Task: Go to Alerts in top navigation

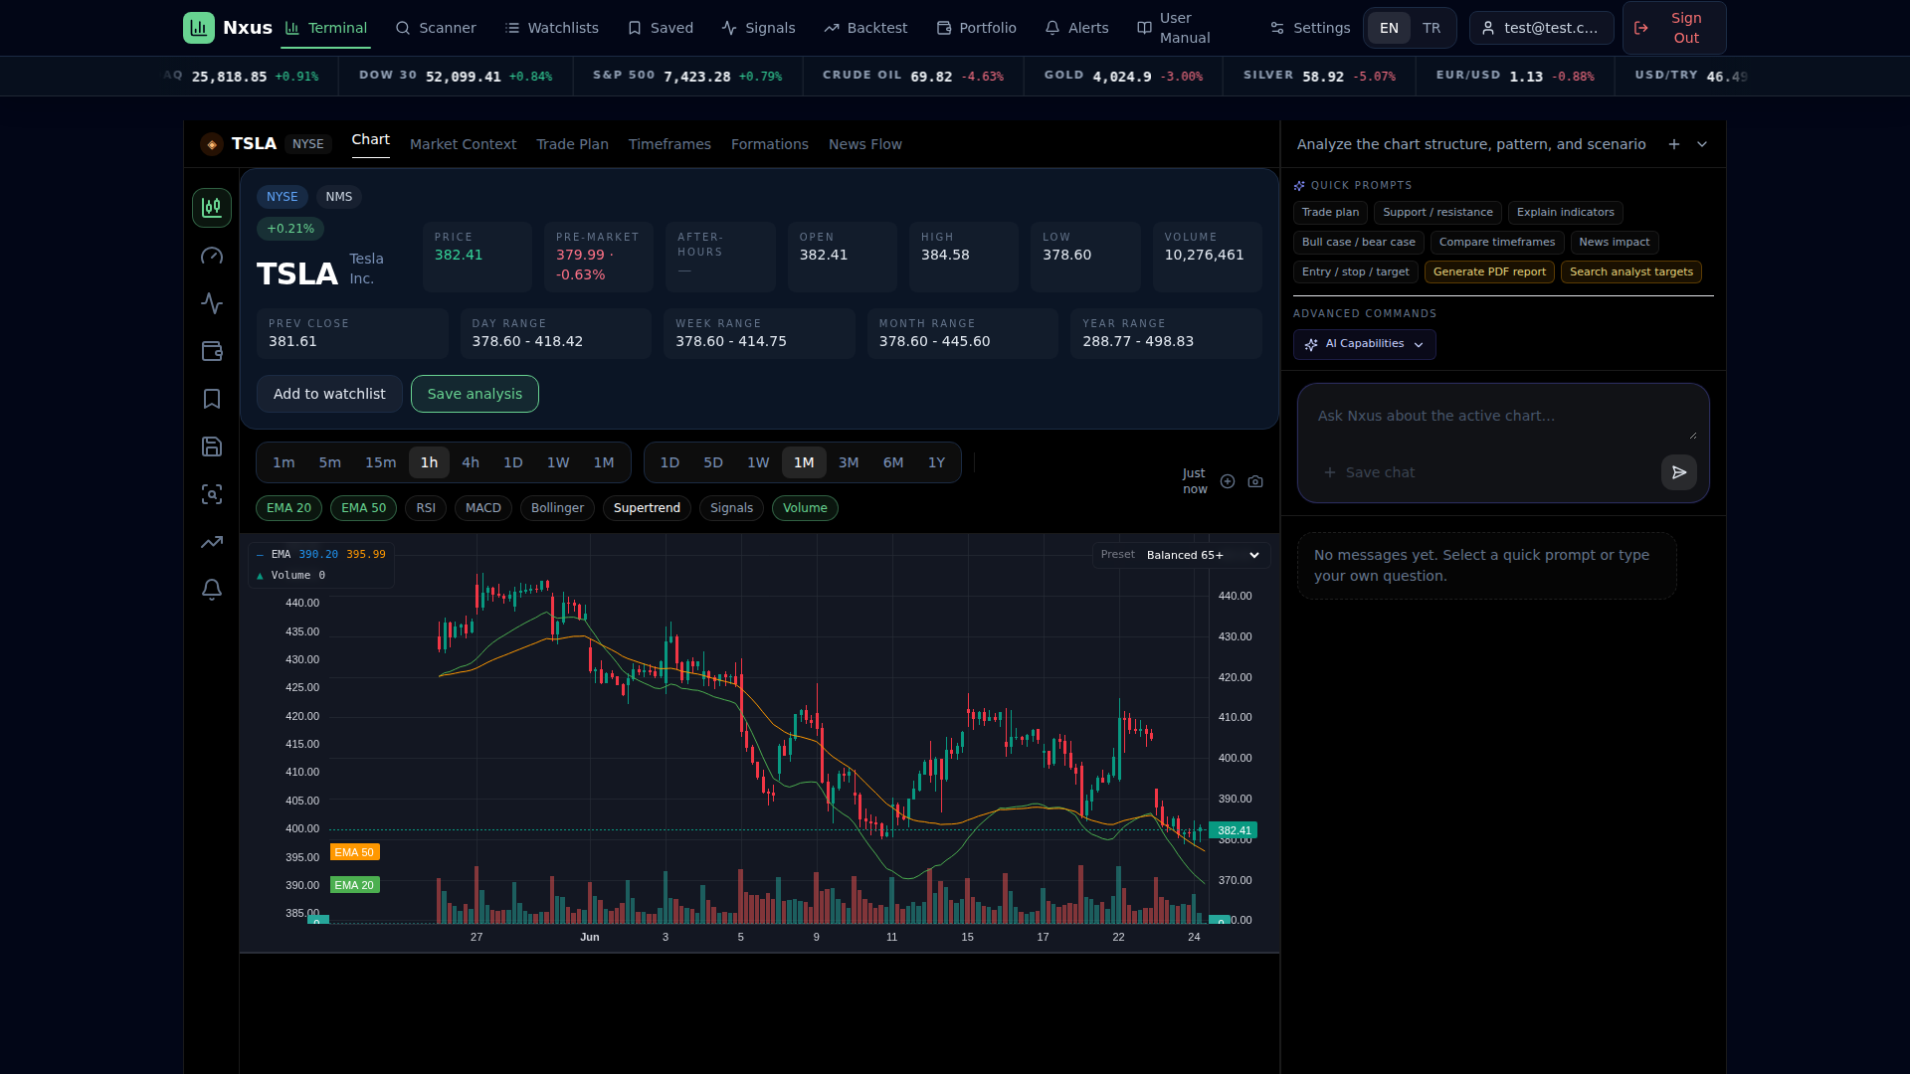Action: (1076, 28)
